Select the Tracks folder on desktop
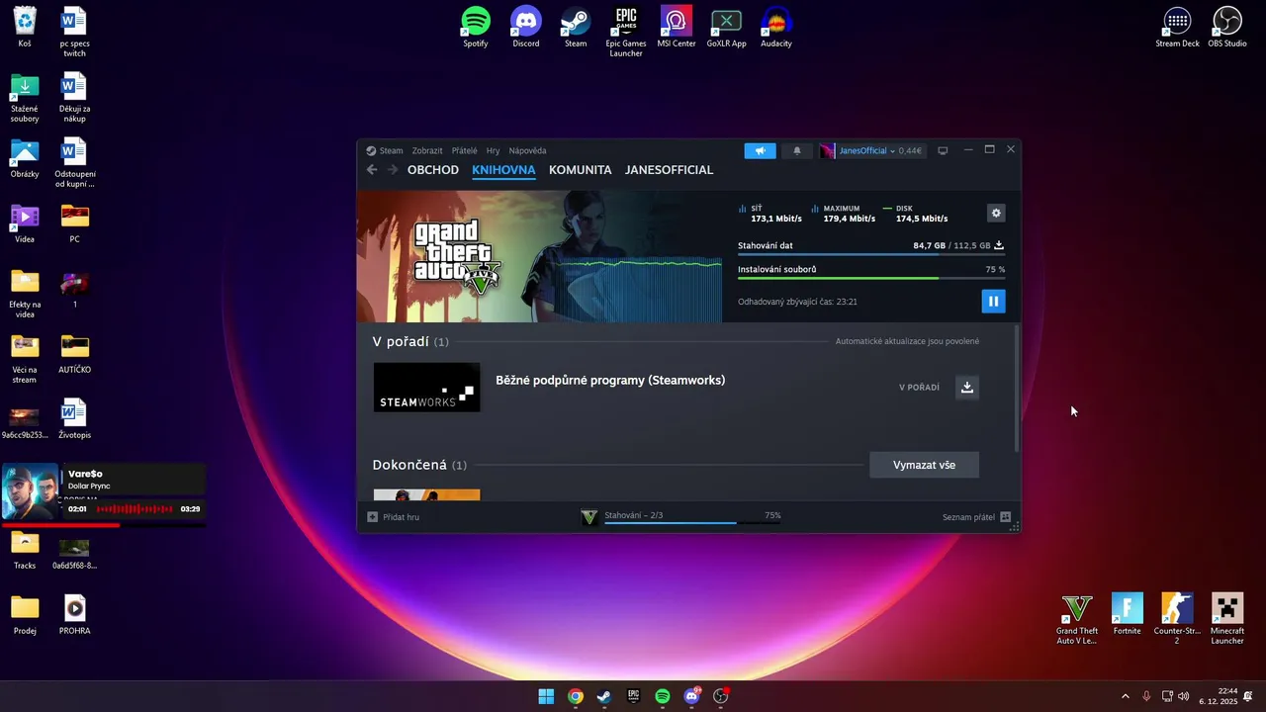This screenshot has width=1266, height=712. pos(25,550)
